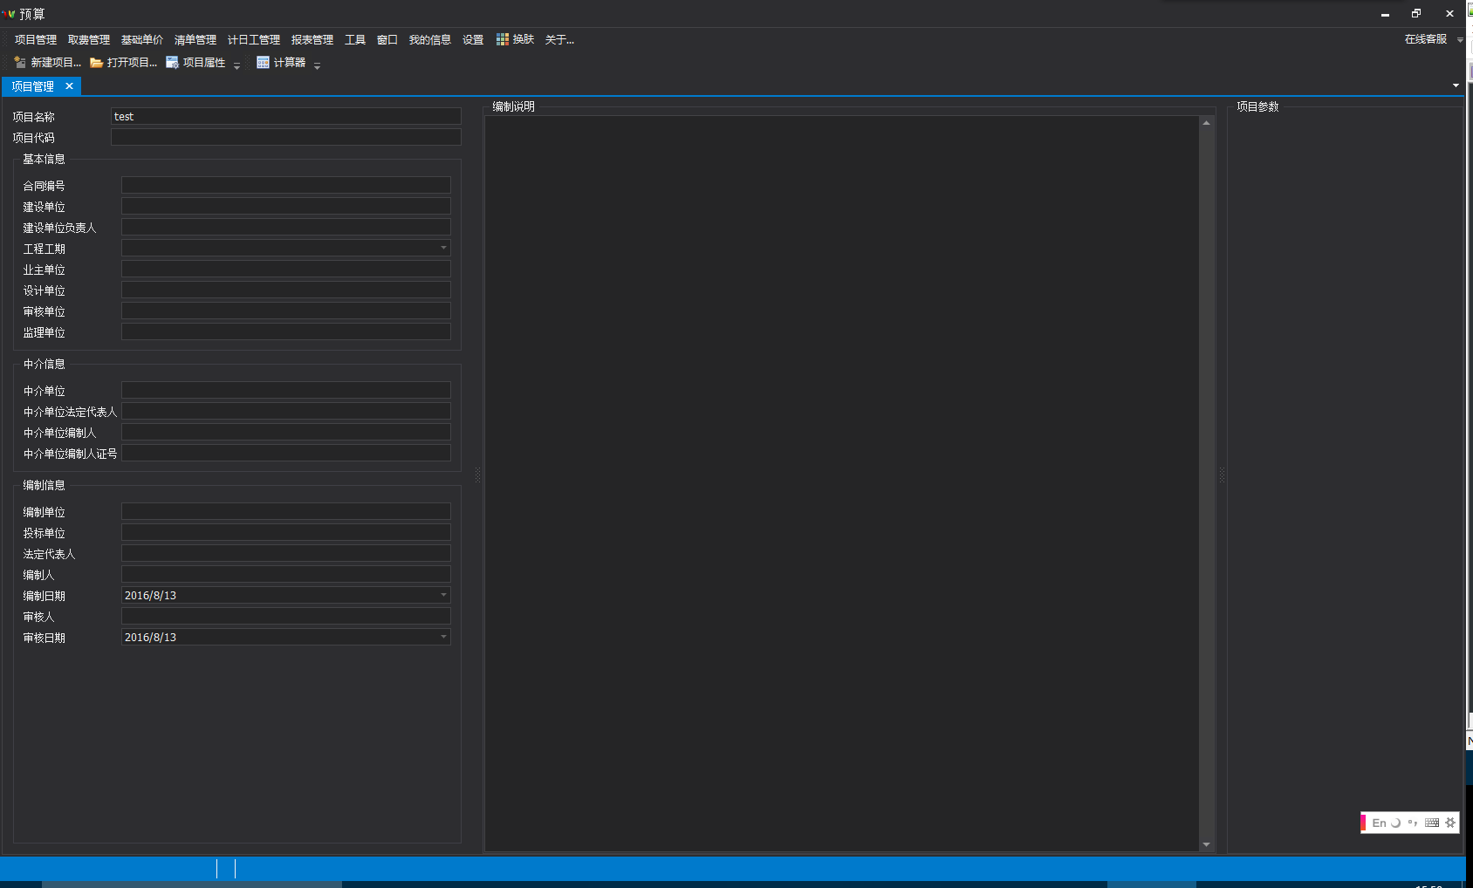Focus the 法定代表人 field under 编制信息

click(286, 553)
